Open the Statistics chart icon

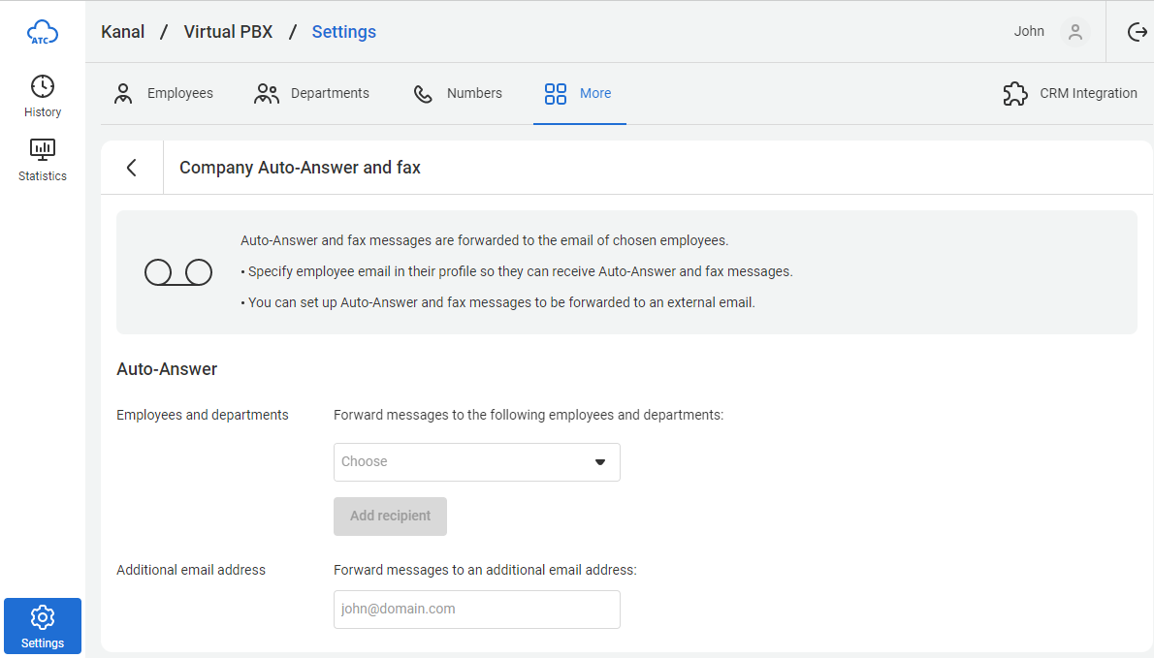(x=43, y=149)
